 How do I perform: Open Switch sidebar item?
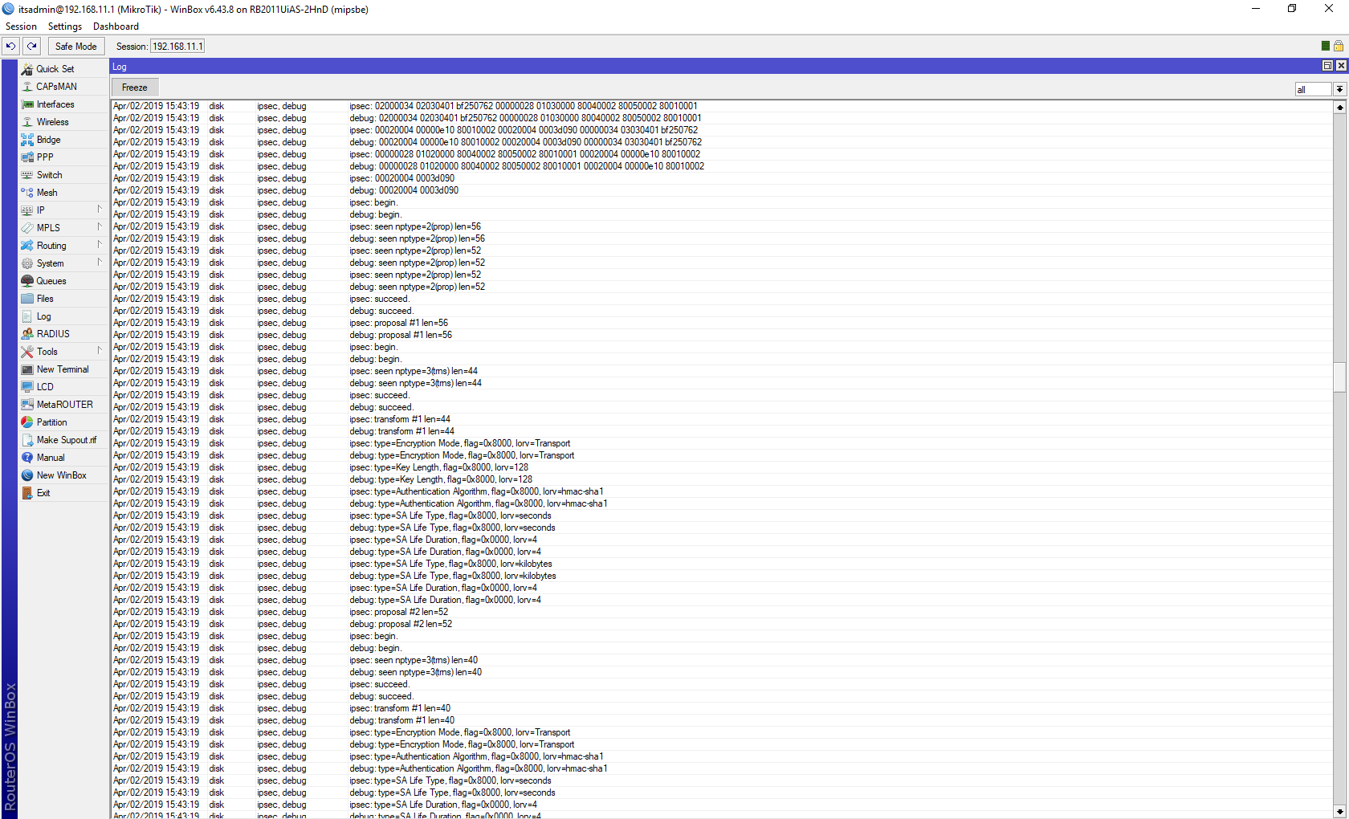coord(49,175)
